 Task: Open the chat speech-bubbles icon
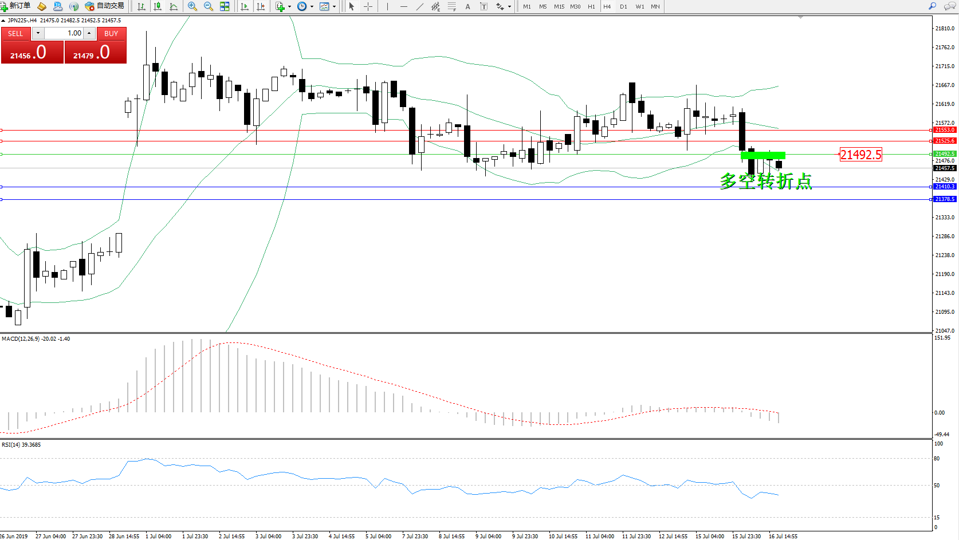pos(949,6)
